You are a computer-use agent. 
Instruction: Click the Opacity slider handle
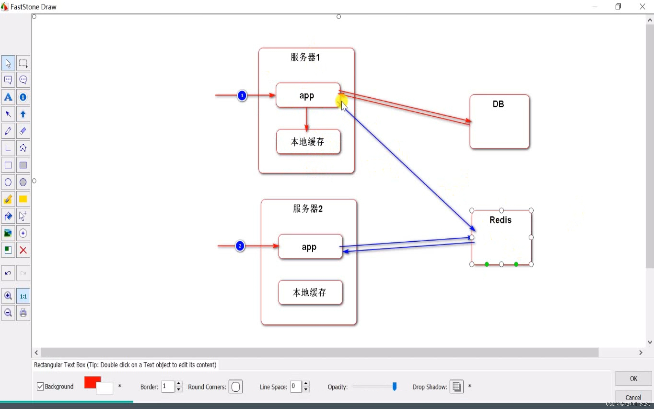coord(394,386)
